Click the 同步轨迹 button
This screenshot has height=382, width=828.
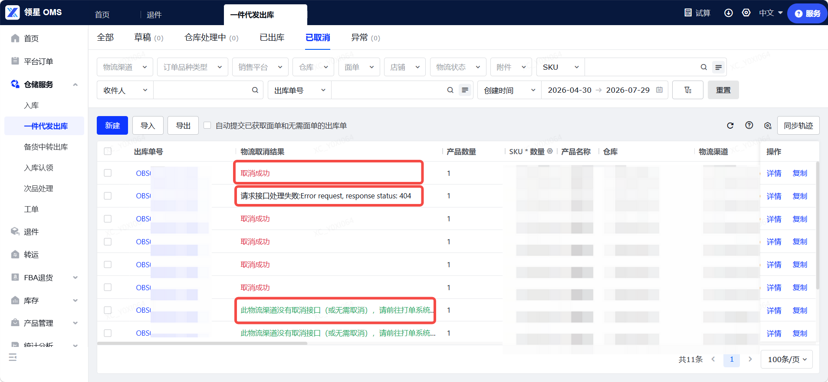point(798,126)
